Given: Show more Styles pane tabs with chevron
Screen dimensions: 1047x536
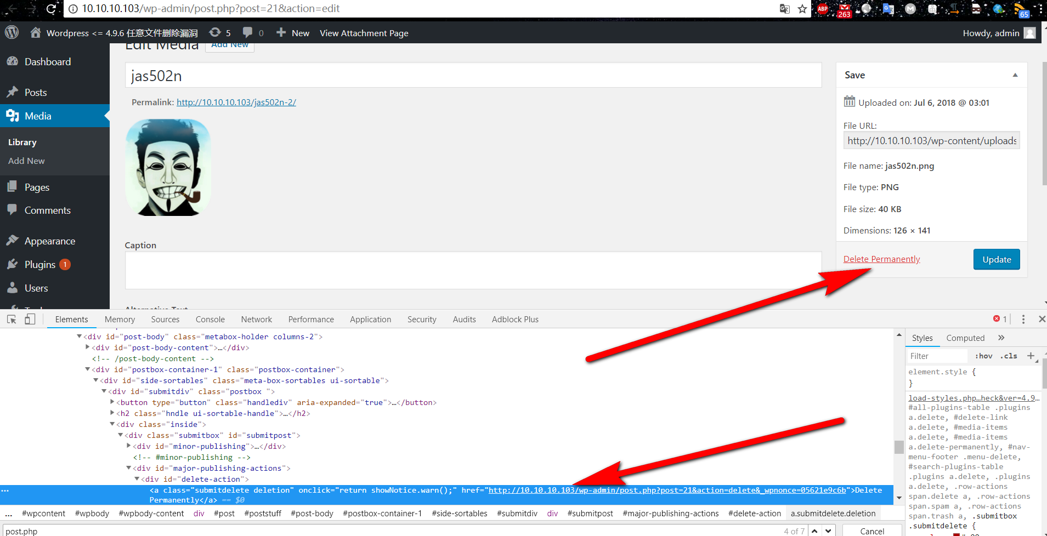Looking at the screenshot, I should tap(1001, 338).
